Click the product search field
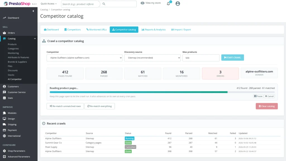The image size is (286, 161). 81,4
